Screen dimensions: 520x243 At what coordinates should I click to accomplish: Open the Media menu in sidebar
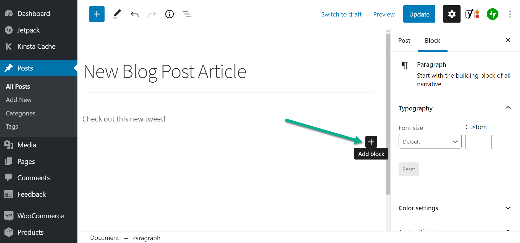pos(27,145)
